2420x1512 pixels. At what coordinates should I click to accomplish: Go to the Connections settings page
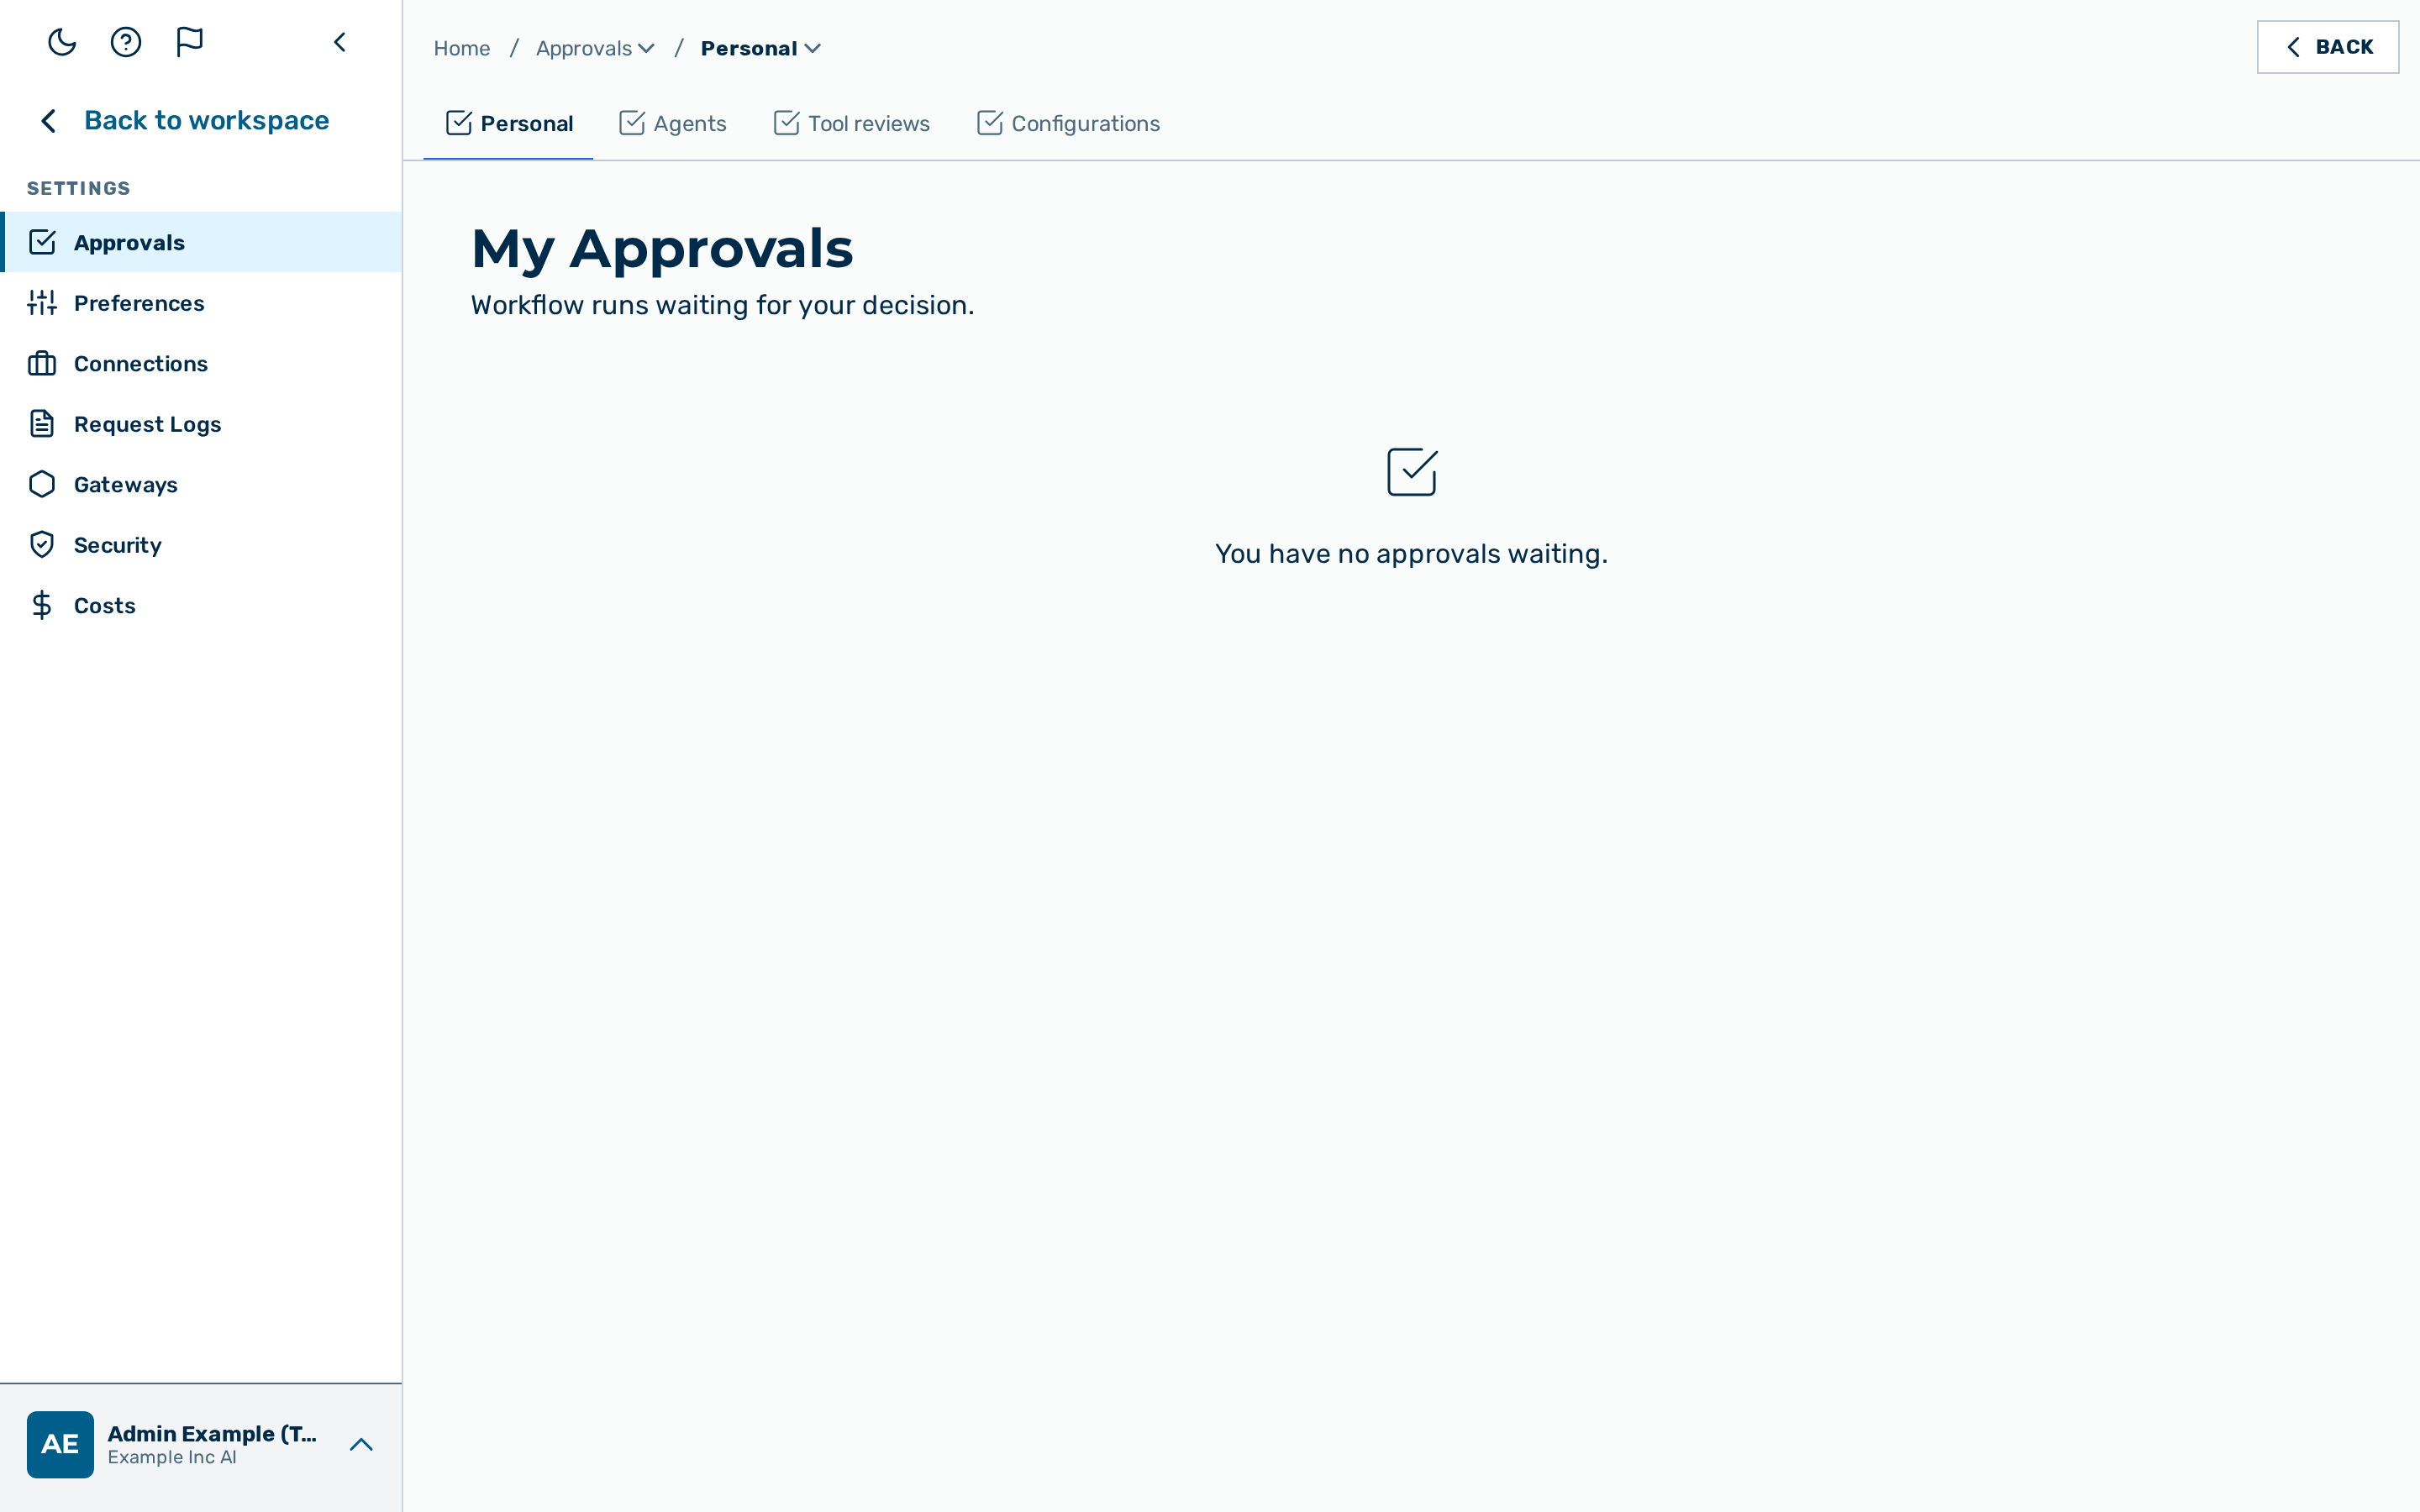(201, 363)
